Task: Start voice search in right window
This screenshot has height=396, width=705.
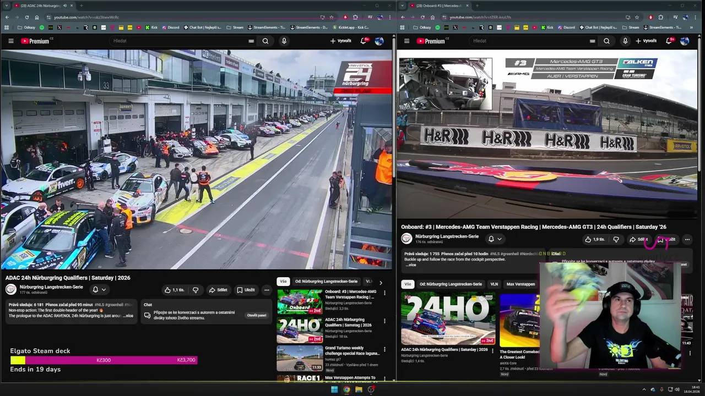Action: coord(625,41)
